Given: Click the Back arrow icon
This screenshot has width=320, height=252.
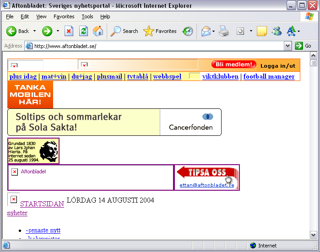Looking at the screenshot, I should pyautogui.click(x=11, y=31).
